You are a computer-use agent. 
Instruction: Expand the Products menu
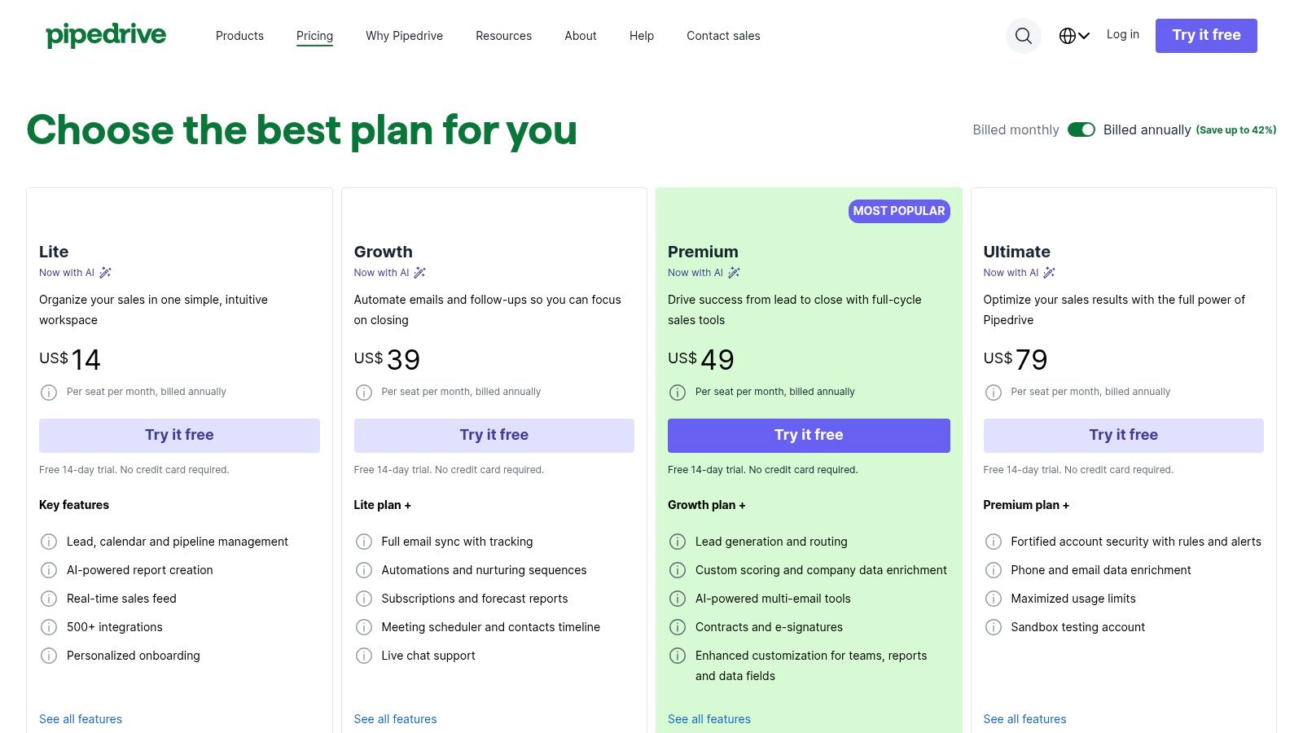point(239,36)
